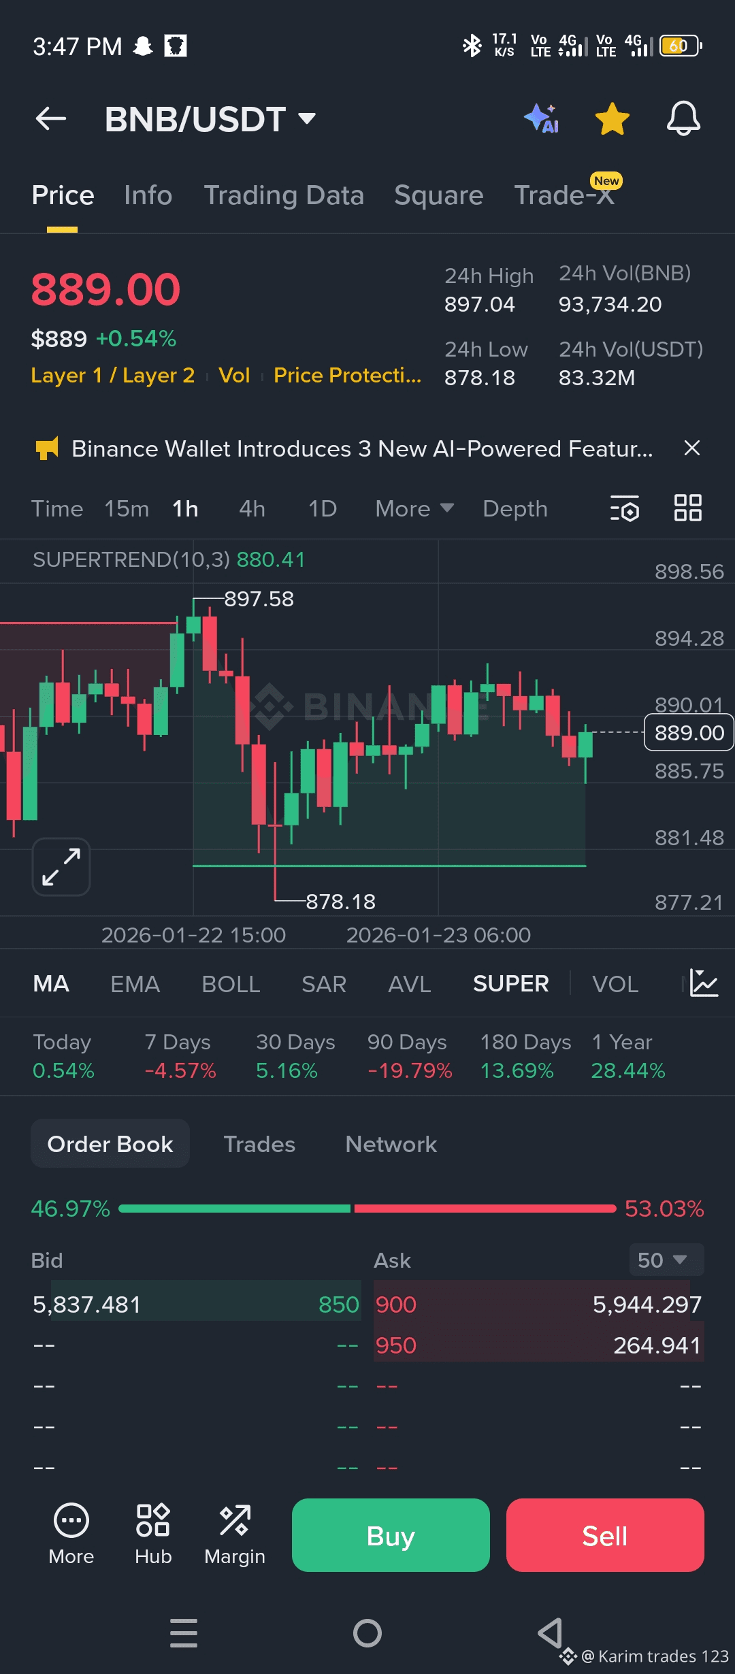Screen dimensions: 735x1674
Task: Open Android recent apps menu button
Action: [x=184, y=1633]
